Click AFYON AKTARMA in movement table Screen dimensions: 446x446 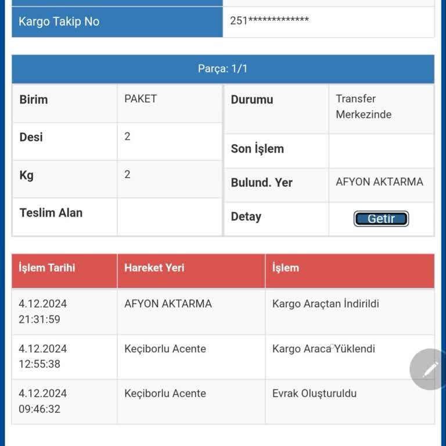(x=168, y=304)
